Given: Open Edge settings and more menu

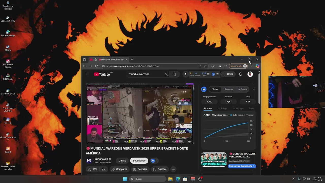Looking at the screenshot, I should 251,66.
